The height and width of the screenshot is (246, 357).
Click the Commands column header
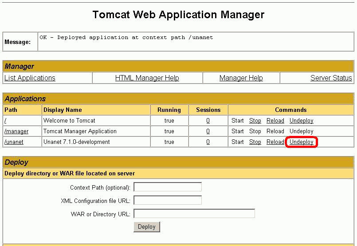(291, 110)
